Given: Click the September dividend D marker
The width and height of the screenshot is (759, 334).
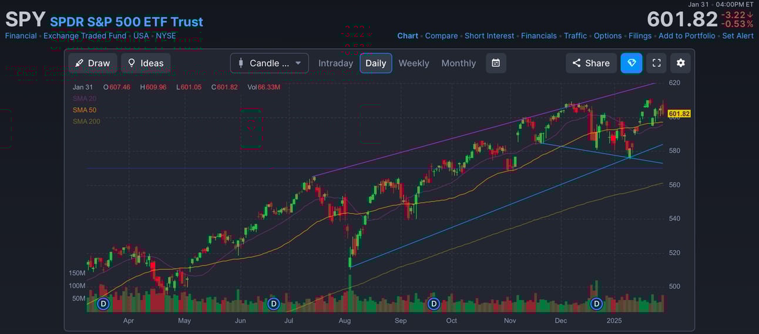Looking at the screenshot, I should 434,304.
